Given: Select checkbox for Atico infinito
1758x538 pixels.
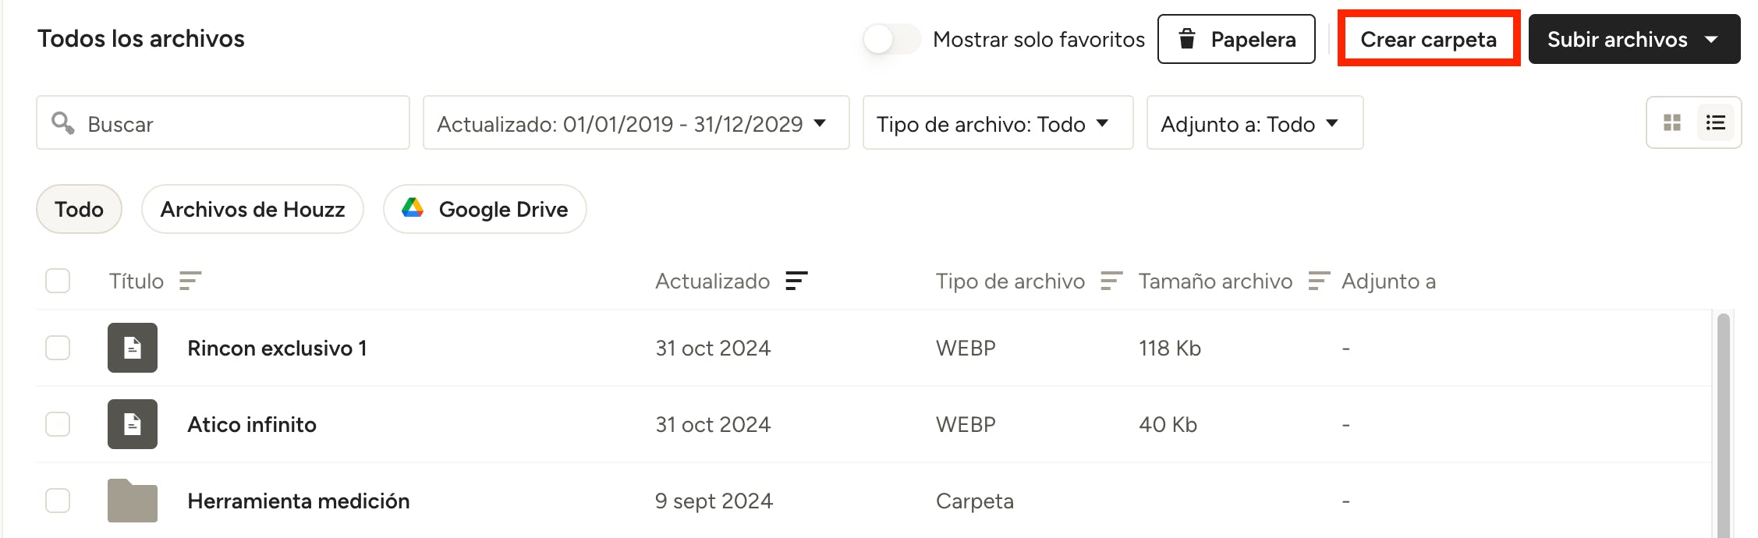Looking at the screenshot, I should click(58, 424).
